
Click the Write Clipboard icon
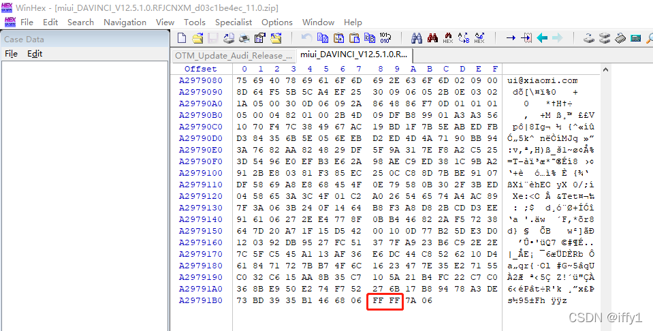click(370, 38)
